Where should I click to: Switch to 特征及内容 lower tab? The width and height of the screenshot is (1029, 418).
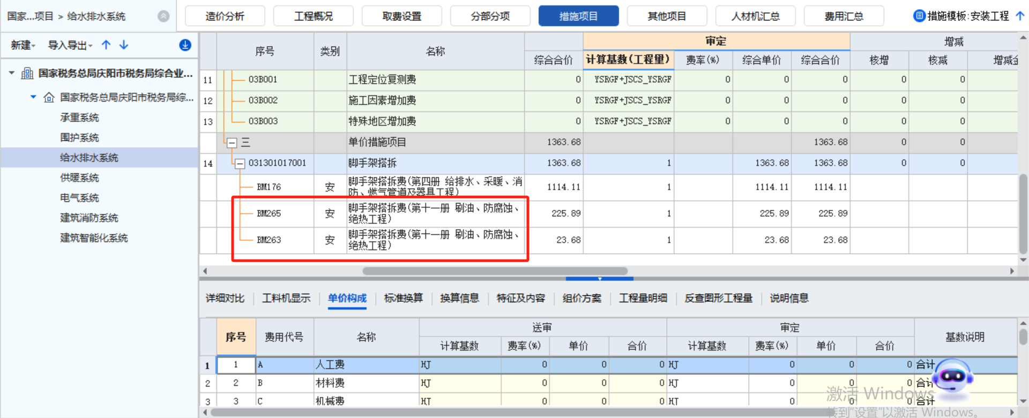pyautogui.click(x=521, y=298)
